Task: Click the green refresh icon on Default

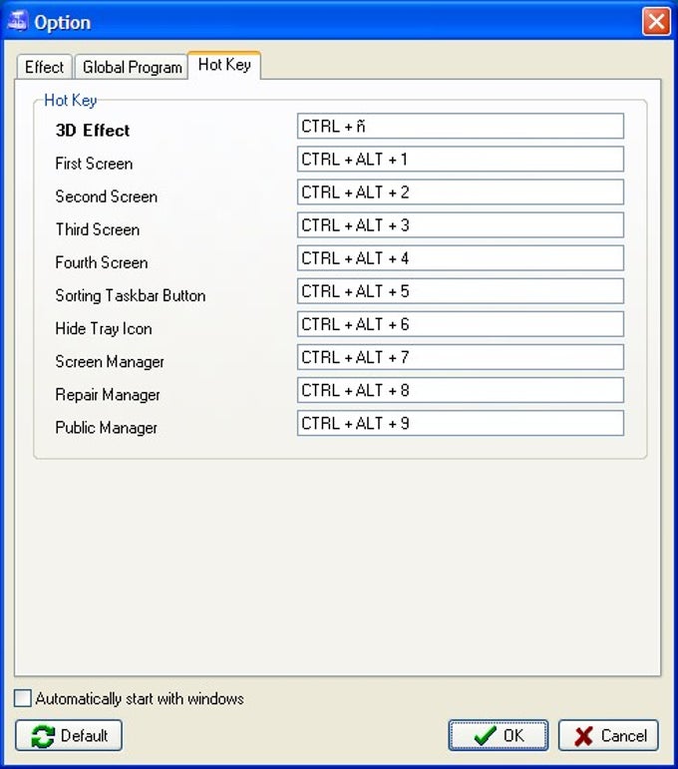Action: (x=43, y=736)
